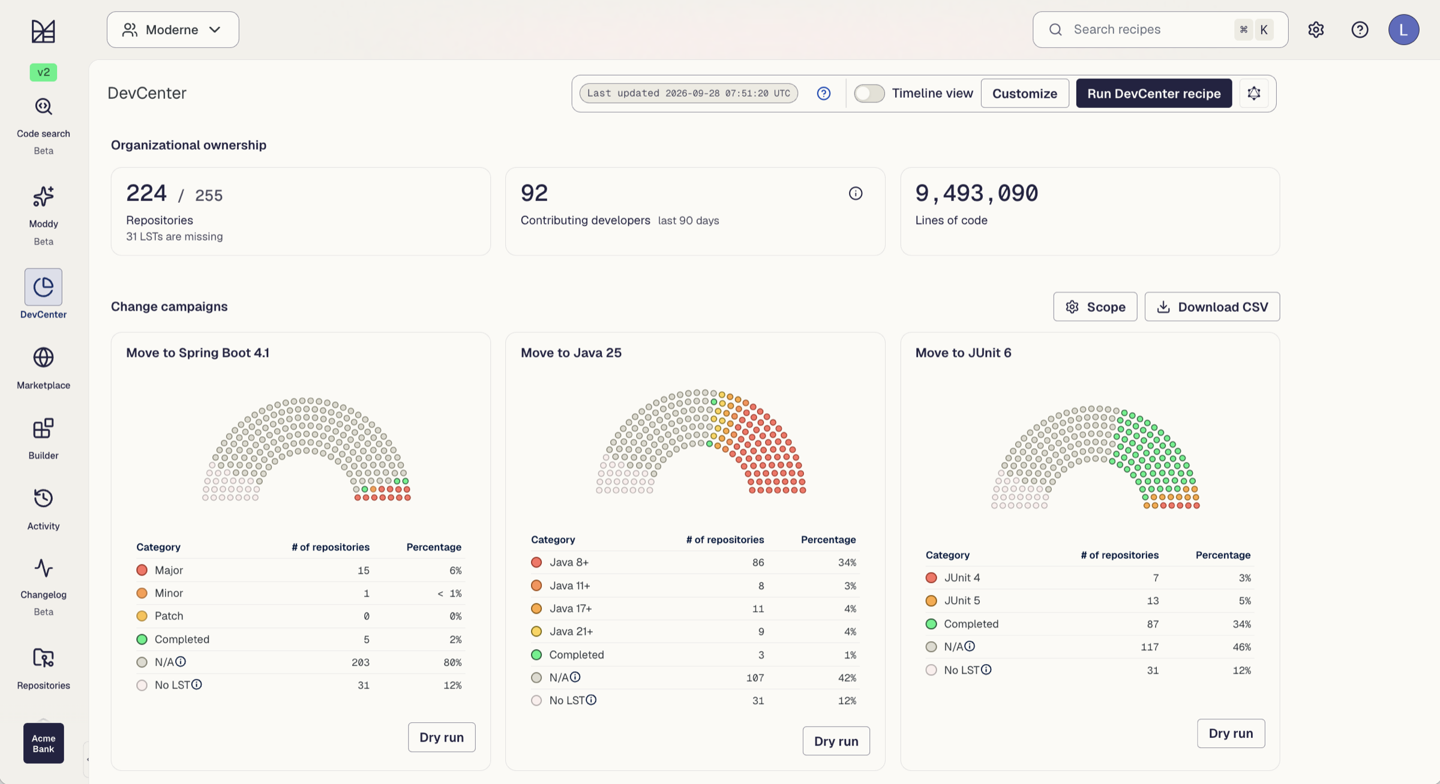Screen dimensions: 1440x784
Task: Click info icon next to N/A in JUnit 6 table
Action: [x=970, y=646]
